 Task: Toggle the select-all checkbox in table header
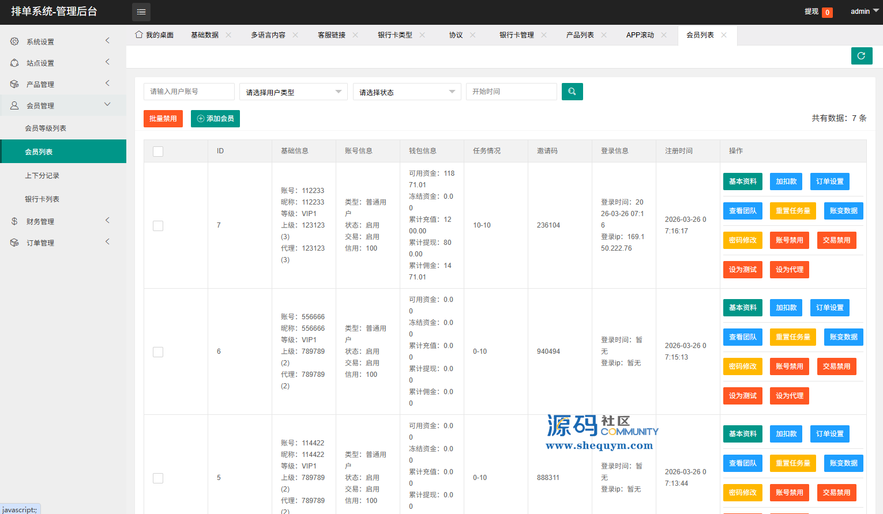coord(158,152)
